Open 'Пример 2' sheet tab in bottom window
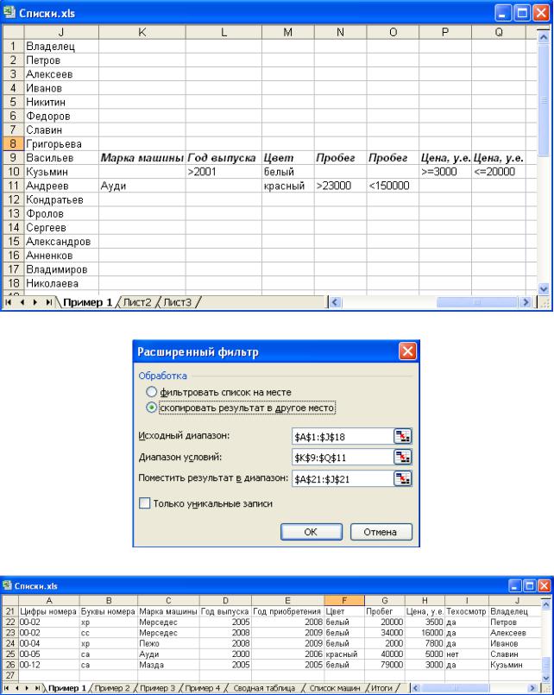Image resolution: width=554 pixels, height=695 pixels. click(112, 688)
